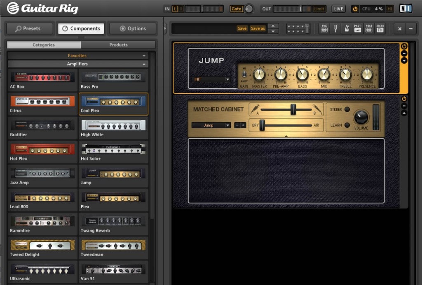
Task: Expand the Jump amplifier expert panel arrow
Action: 404,61
